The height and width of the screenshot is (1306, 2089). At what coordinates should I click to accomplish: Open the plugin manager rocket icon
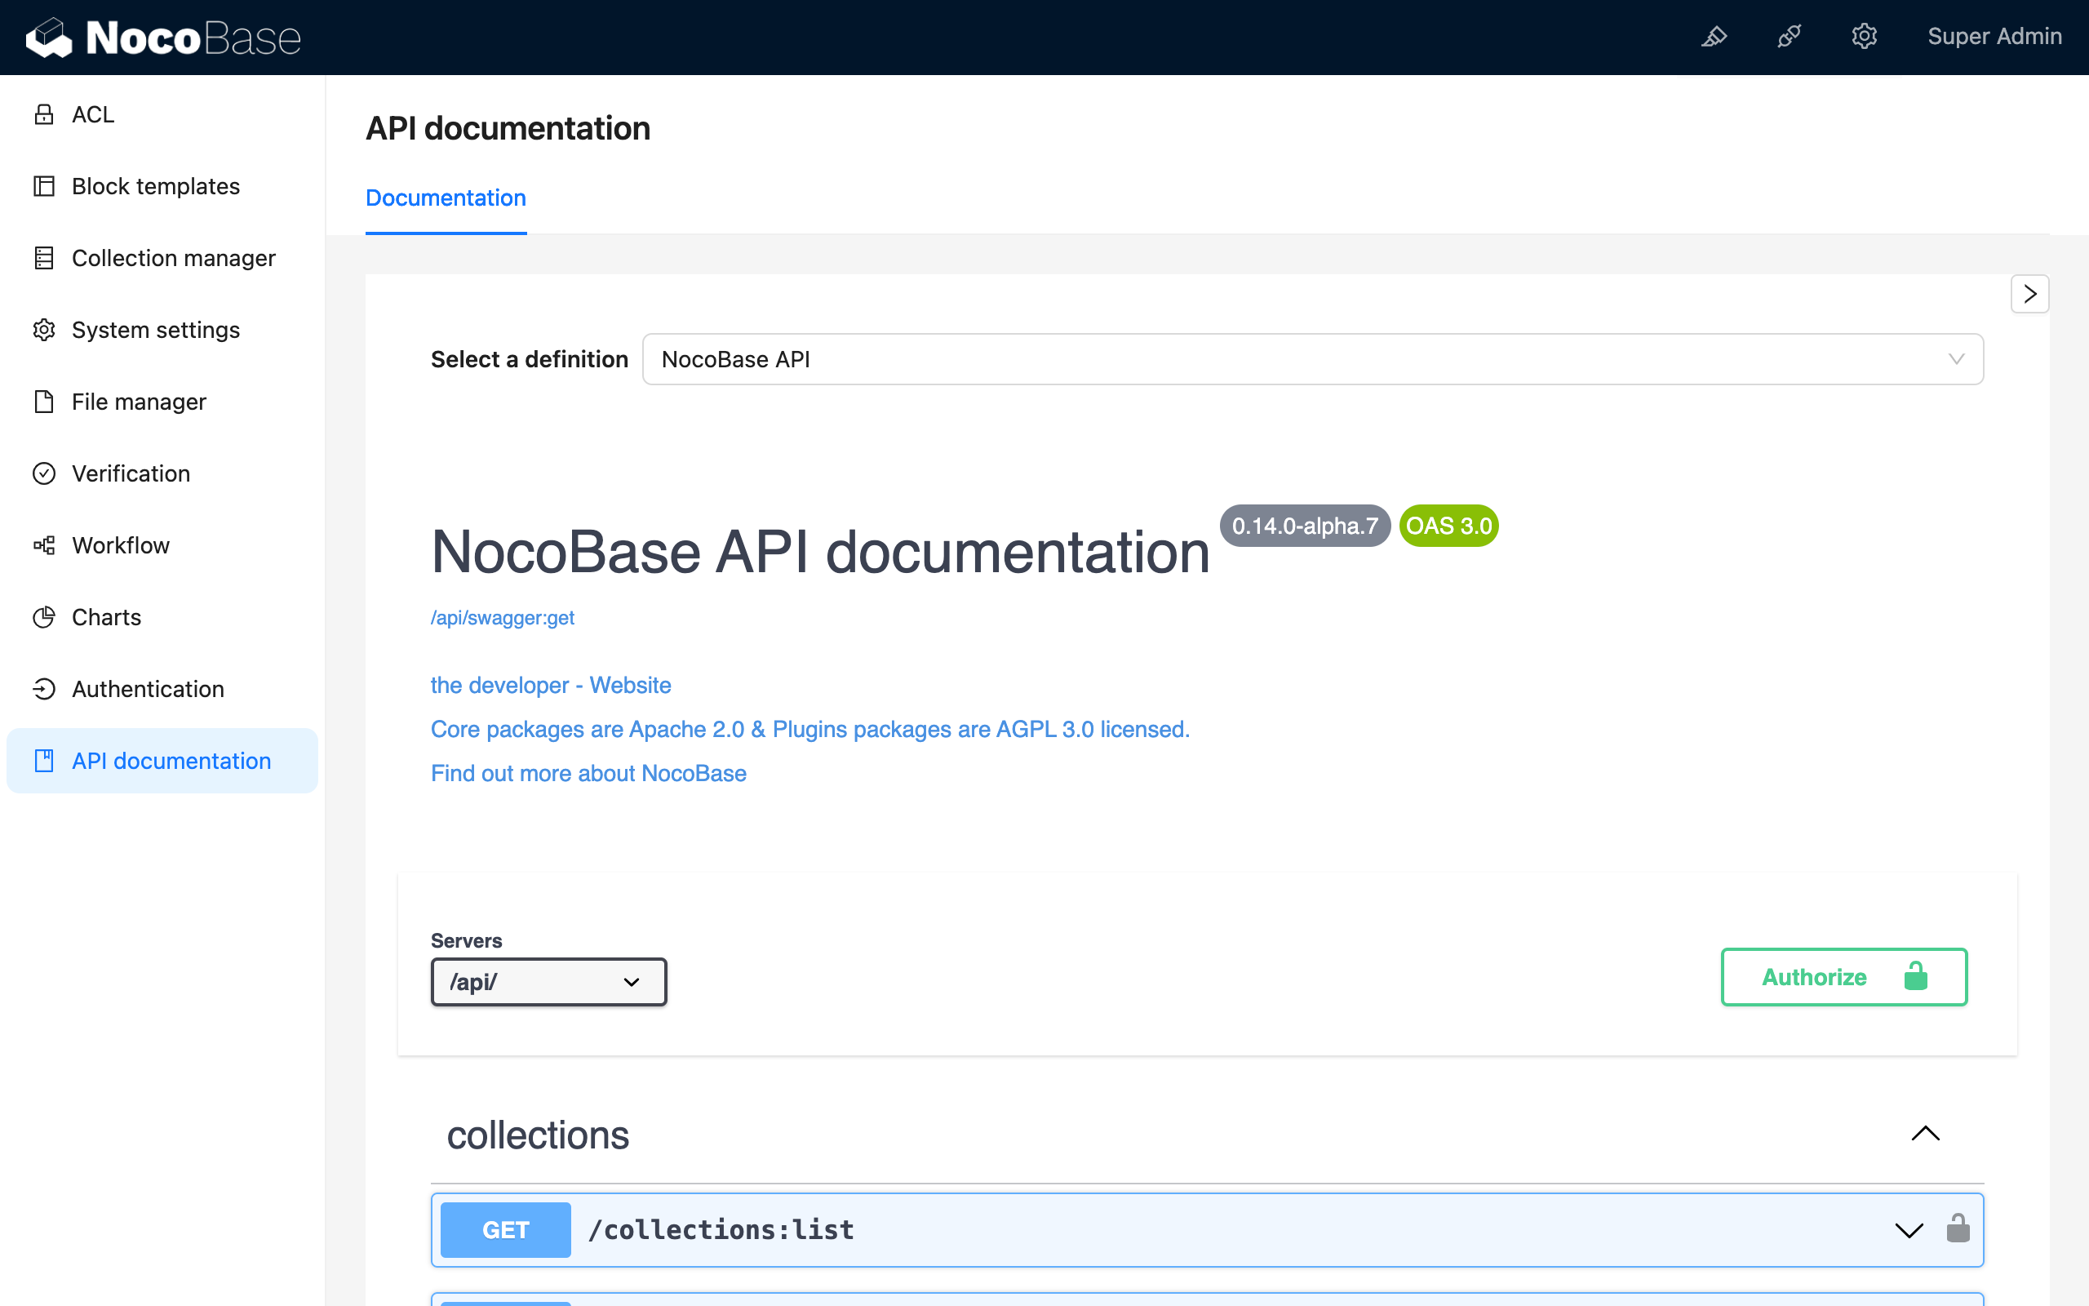tap(1790, 36)
